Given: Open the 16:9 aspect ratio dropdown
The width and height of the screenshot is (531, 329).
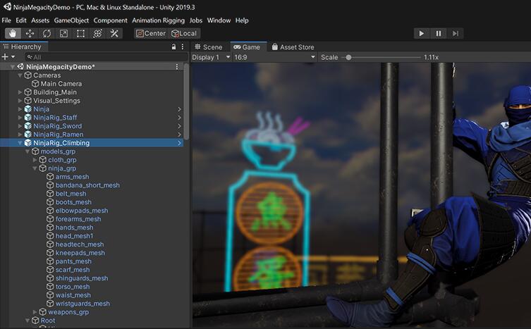Looking at the screenshot, I should [274, 57].
